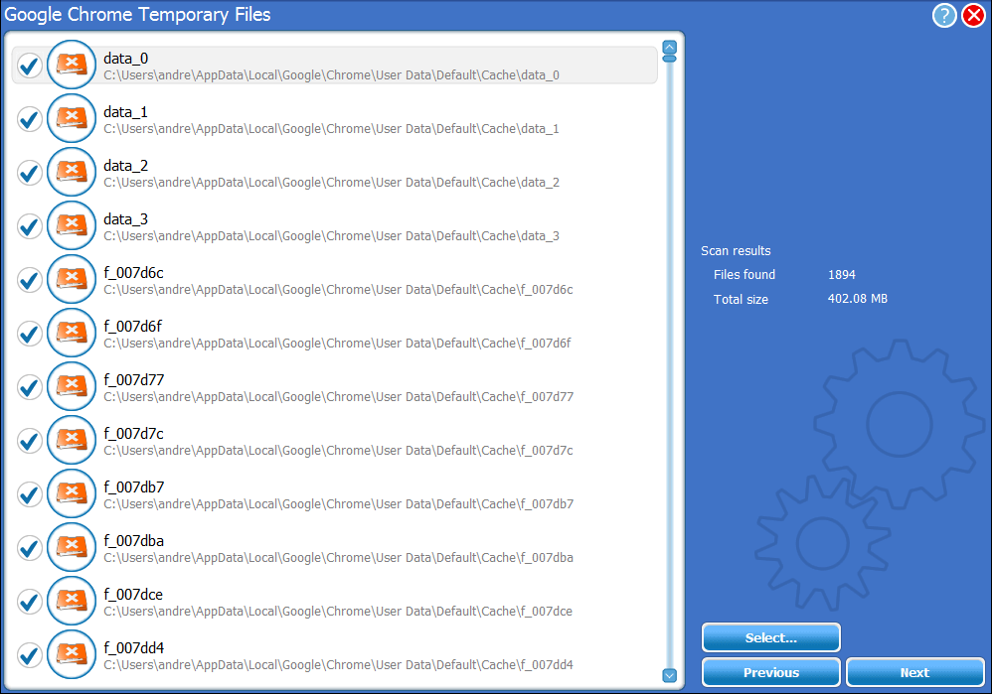Go back with the Previous button
This screenshot has width=992, height=694.
[x=770, y=672]
